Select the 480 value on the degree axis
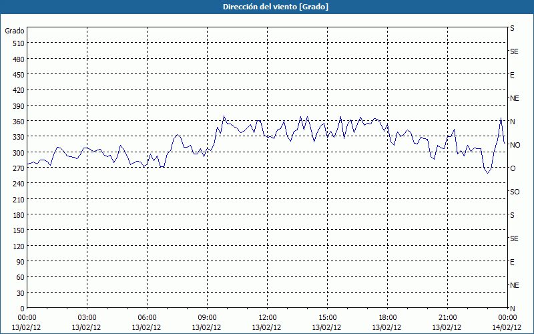Screen dimensions: 534x334 19,59
